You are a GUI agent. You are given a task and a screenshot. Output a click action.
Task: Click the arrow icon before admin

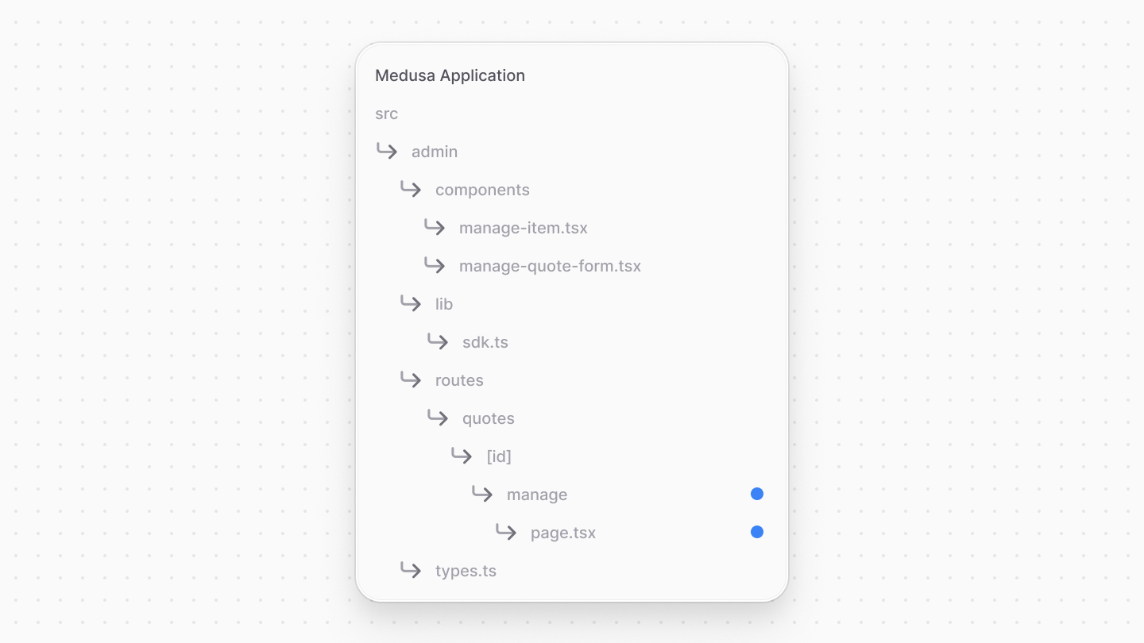pos(386,151)
